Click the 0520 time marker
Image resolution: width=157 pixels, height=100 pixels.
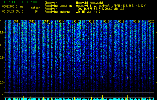151,21
